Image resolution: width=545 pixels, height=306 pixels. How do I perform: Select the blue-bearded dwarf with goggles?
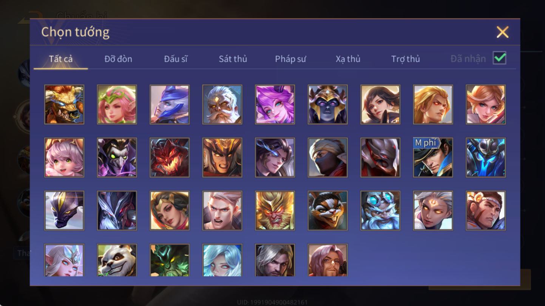pos(380,210)
